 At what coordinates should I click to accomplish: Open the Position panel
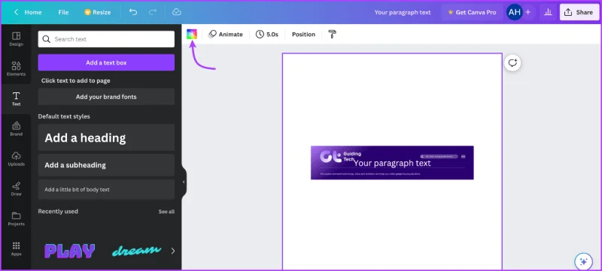coord(303,34)
